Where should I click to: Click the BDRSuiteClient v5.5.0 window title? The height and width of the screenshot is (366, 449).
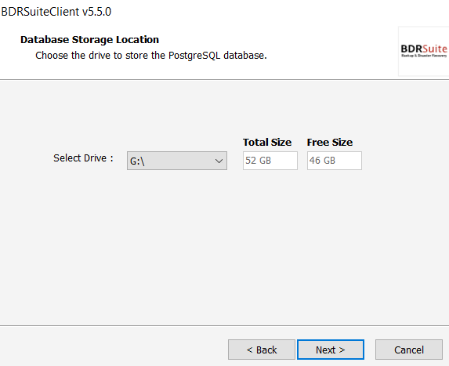(x=56, y=12)
